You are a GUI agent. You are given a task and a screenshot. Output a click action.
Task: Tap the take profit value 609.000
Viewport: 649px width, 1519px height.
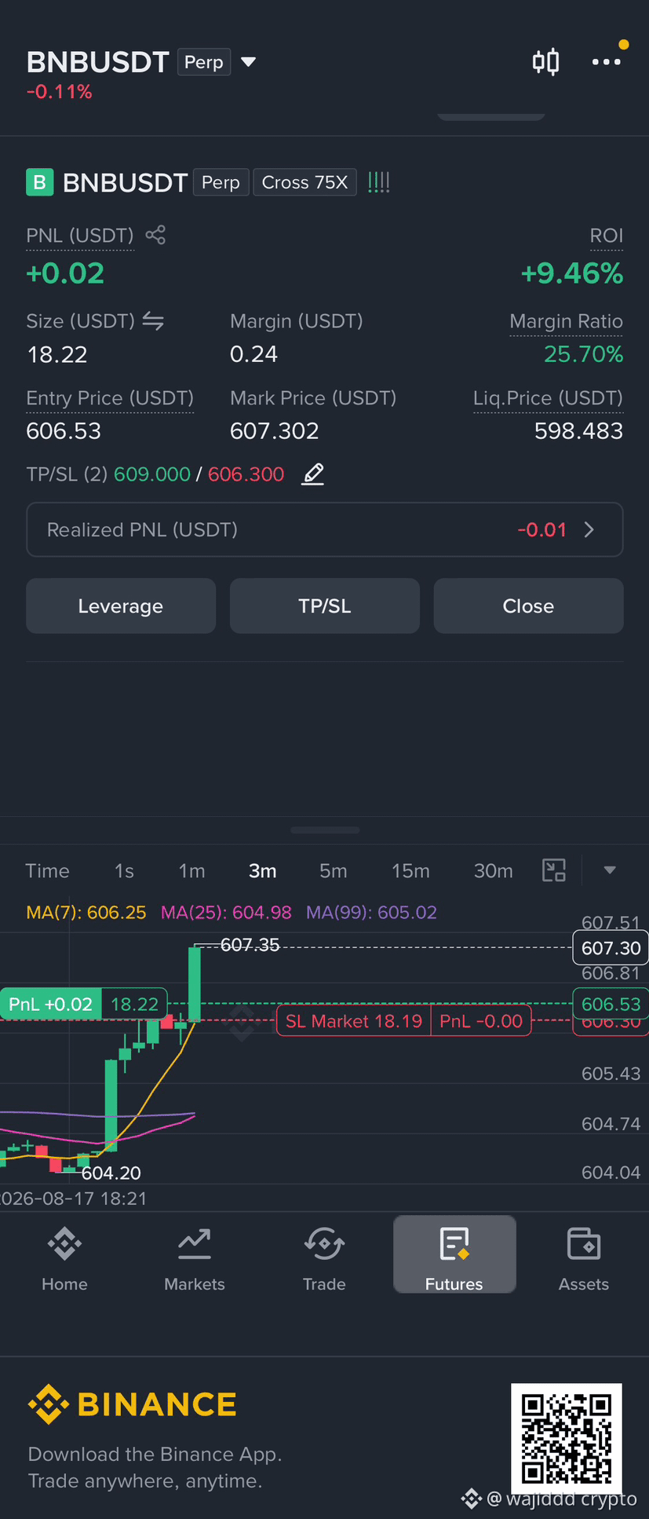(x=152, y=474)
